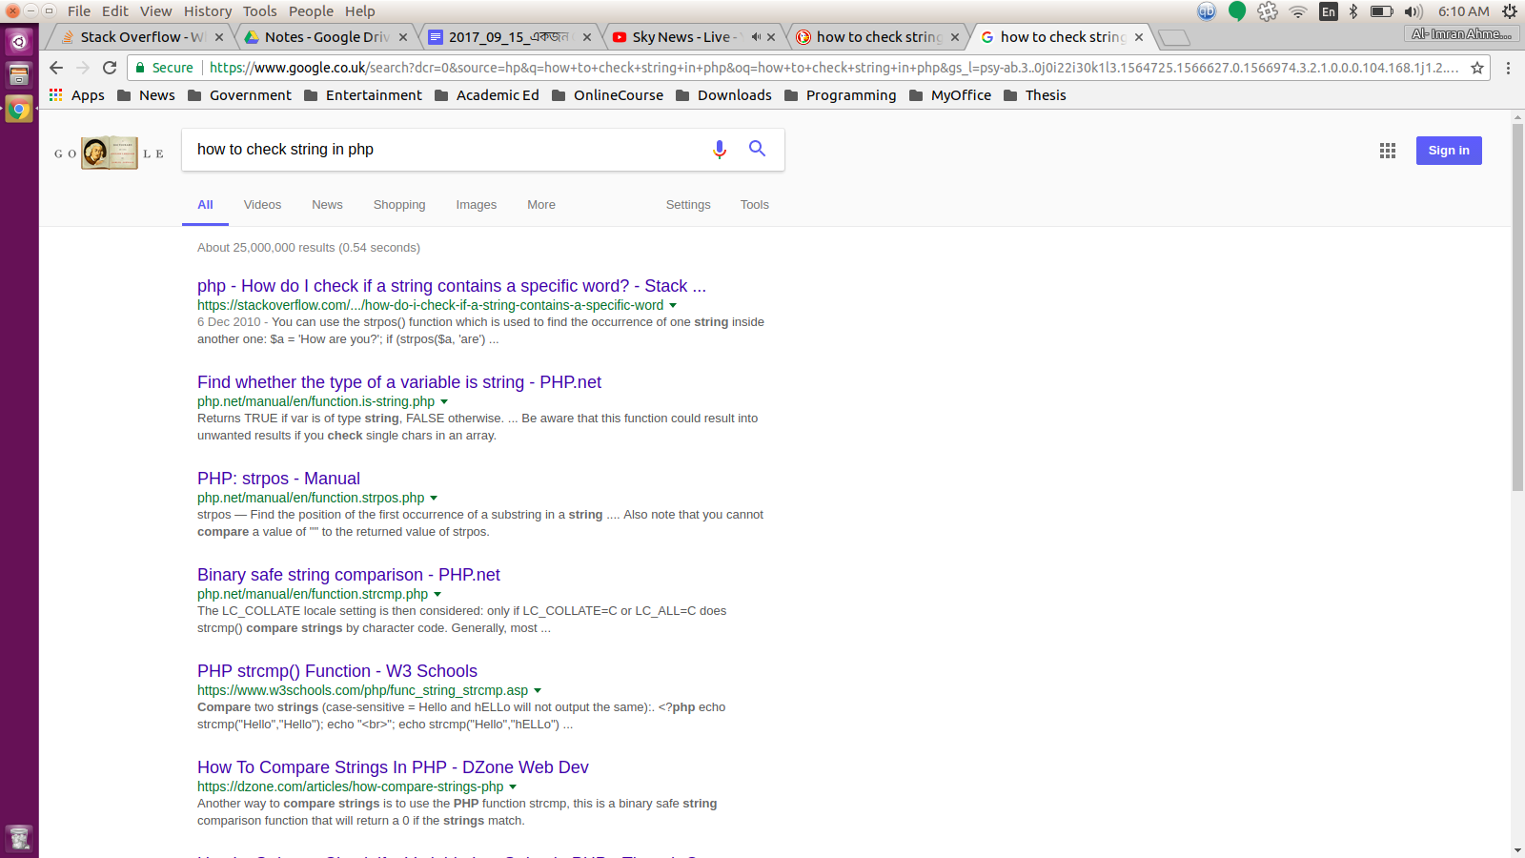Switch to the Images results tab
This screenshot has height=858, width=1525.
(477, 205)
